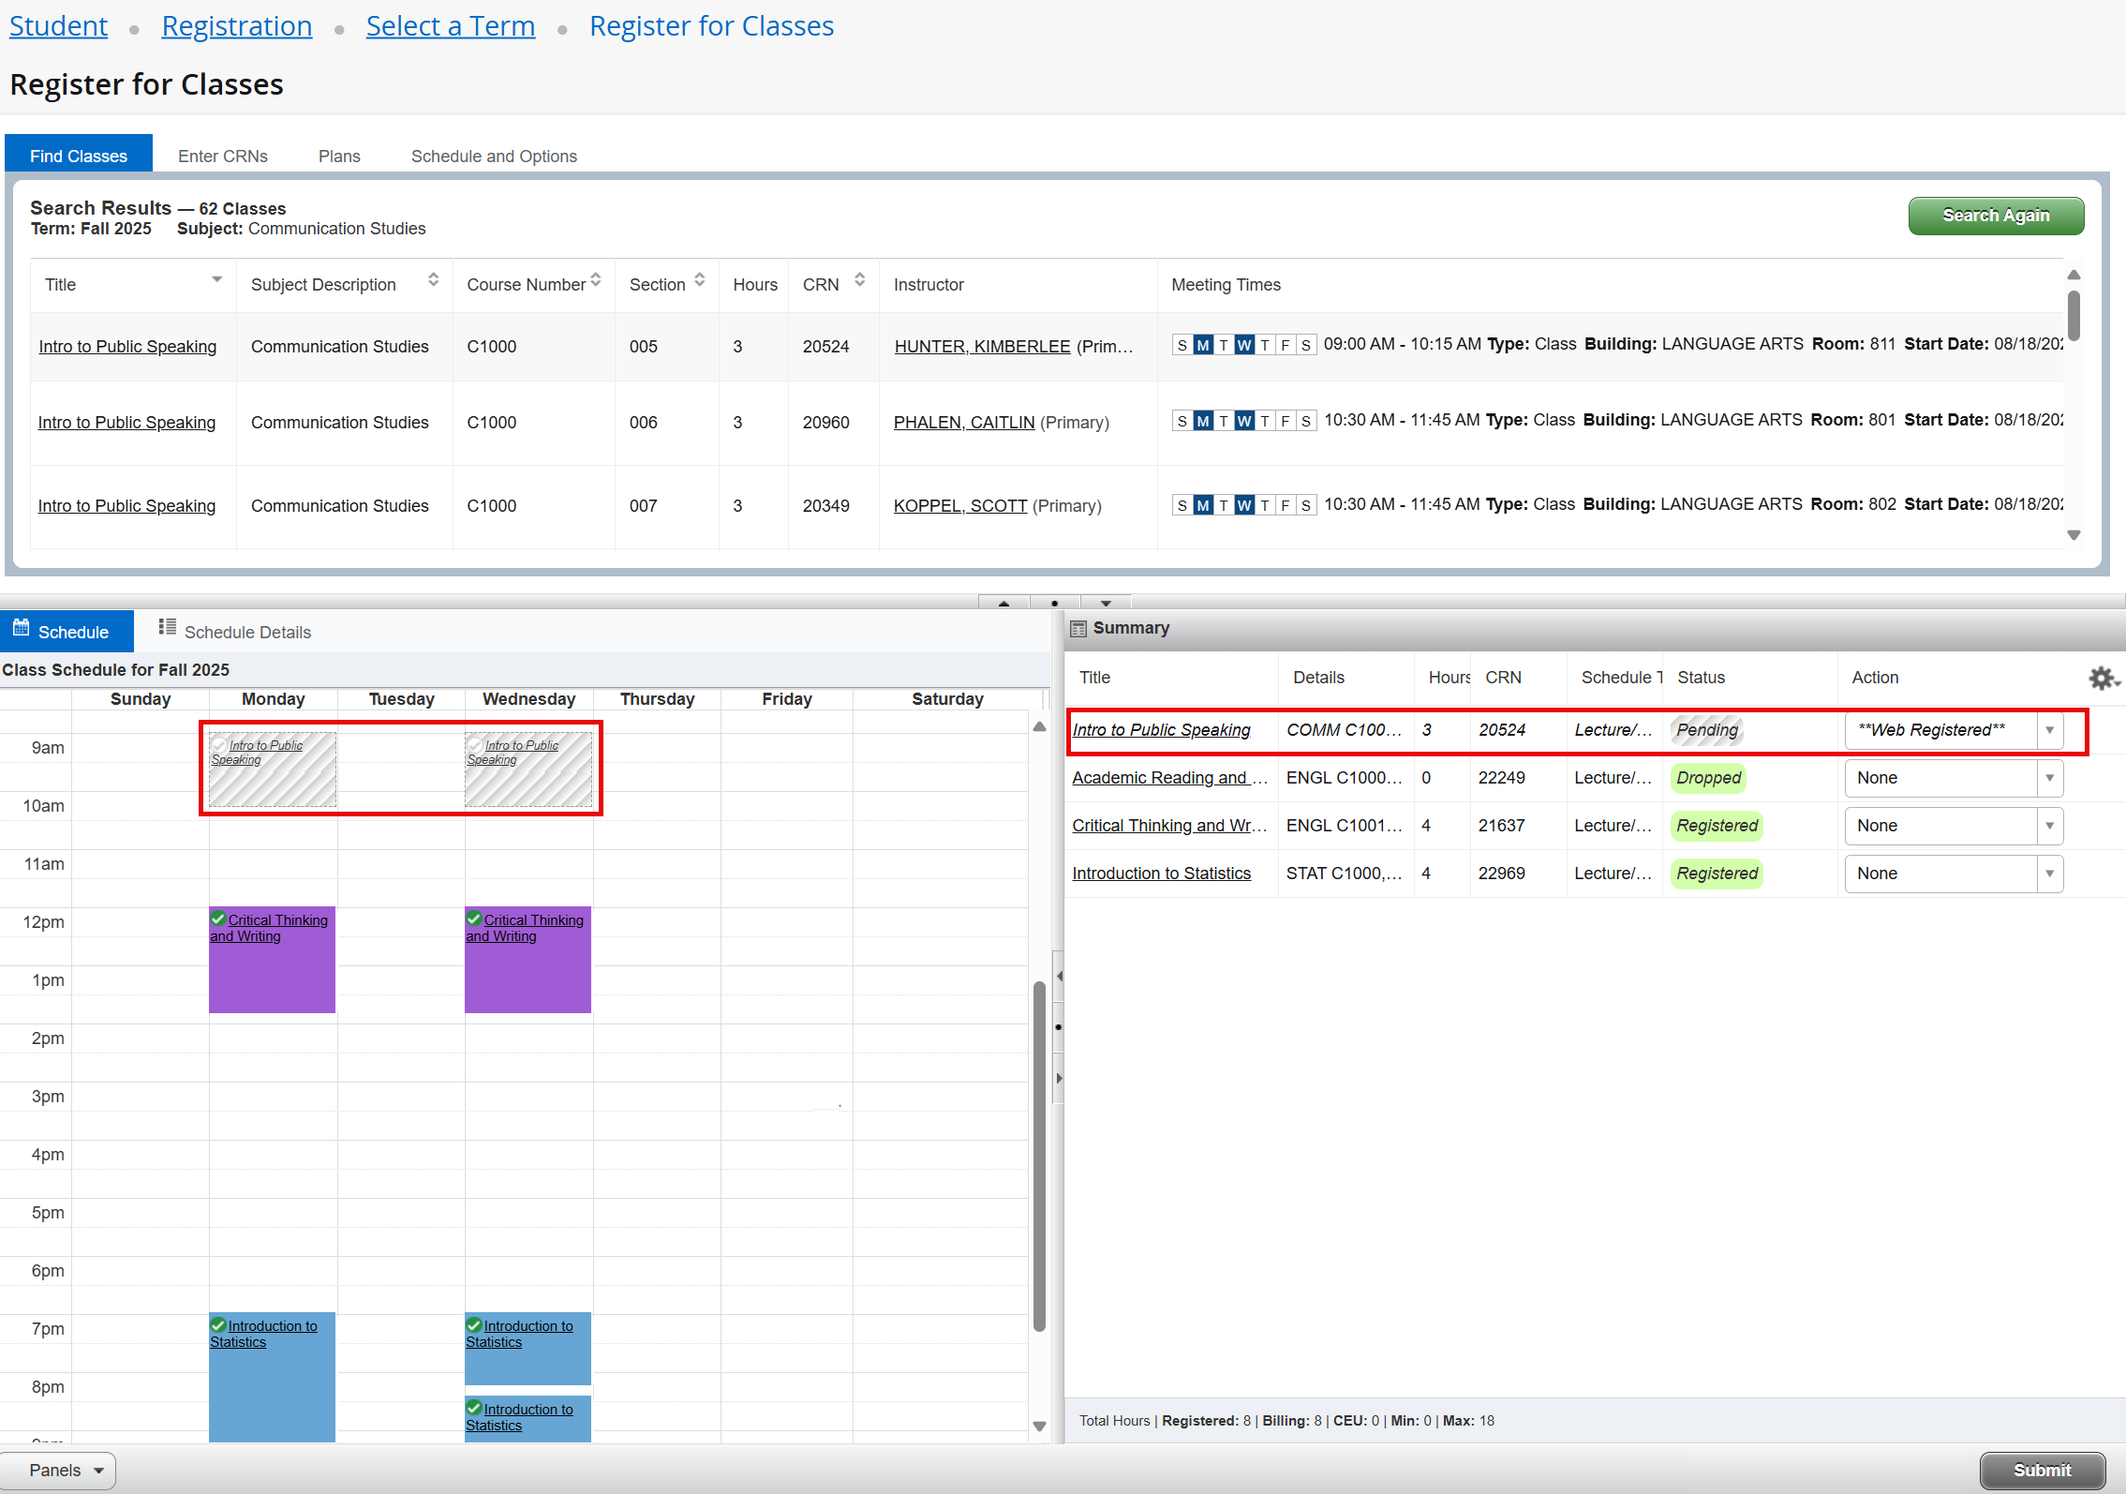Switch to the Enter CRNs tab
Screen dimensions: 2126x1494
(223, 157)
